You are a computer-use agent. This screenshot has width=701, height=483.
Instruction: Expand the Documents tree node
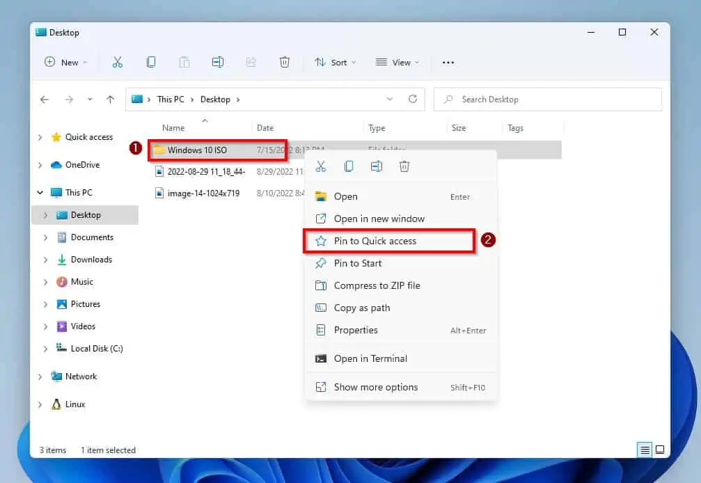(x=46, y=237)
